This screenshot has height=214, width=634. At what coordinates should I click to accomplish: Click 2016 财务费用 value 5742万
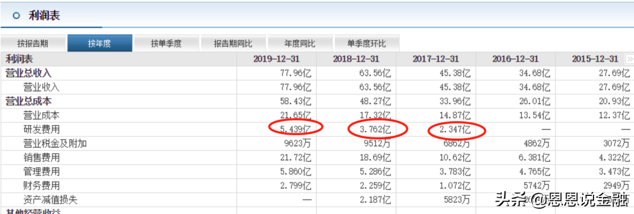tap(537, 185)
